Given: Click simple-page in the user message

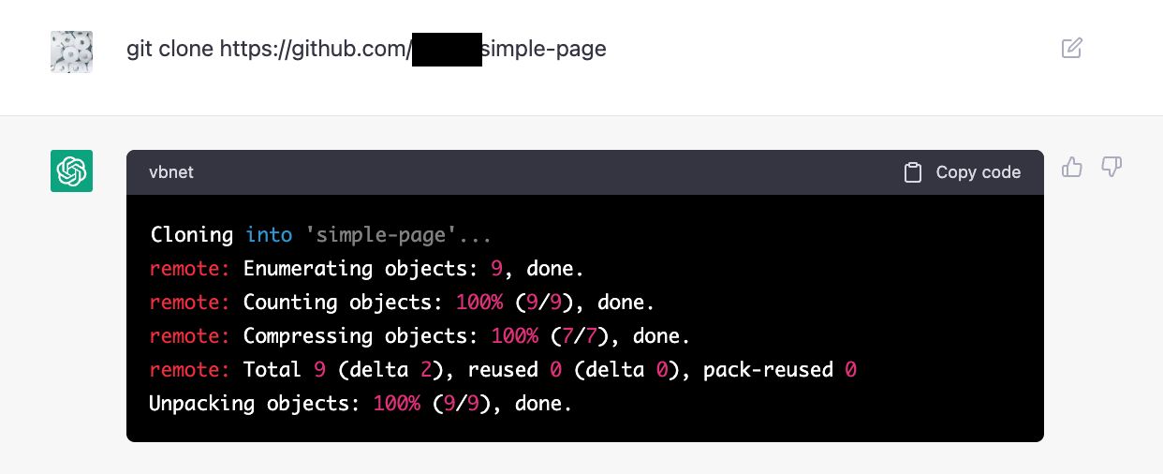Looking at the screenshot, I should pos(544,49).
